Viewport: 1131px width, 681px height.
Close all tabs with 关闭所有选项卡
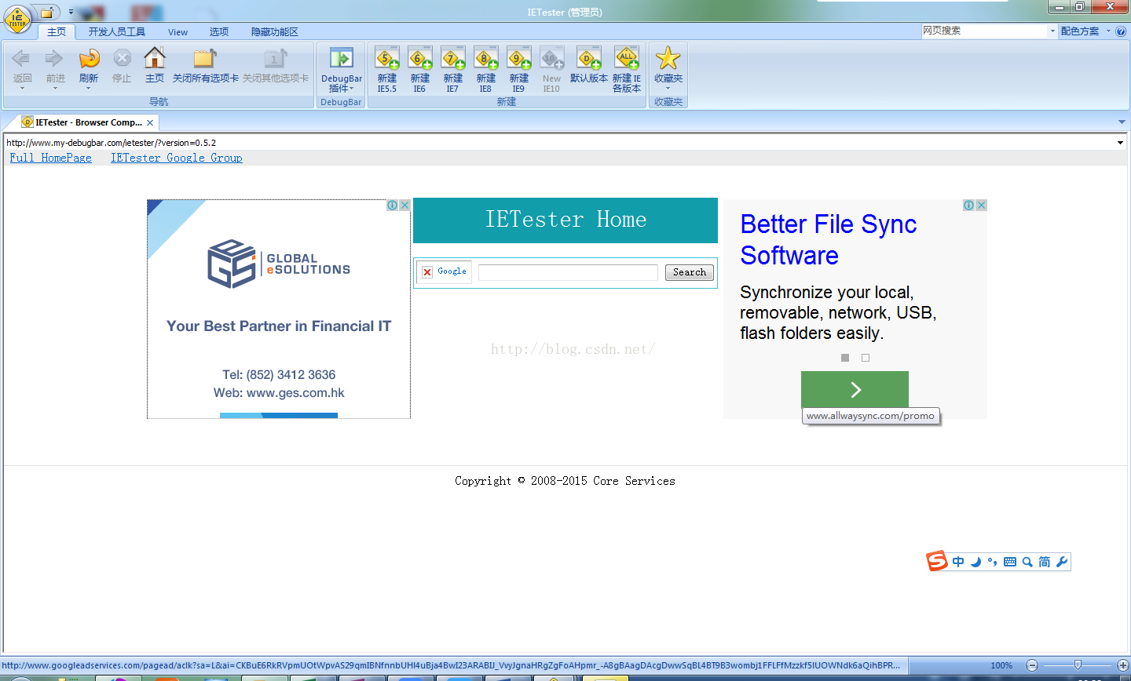point(205,66)
